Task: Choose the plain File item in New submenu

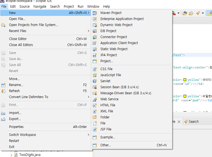Action: [132, 123]
